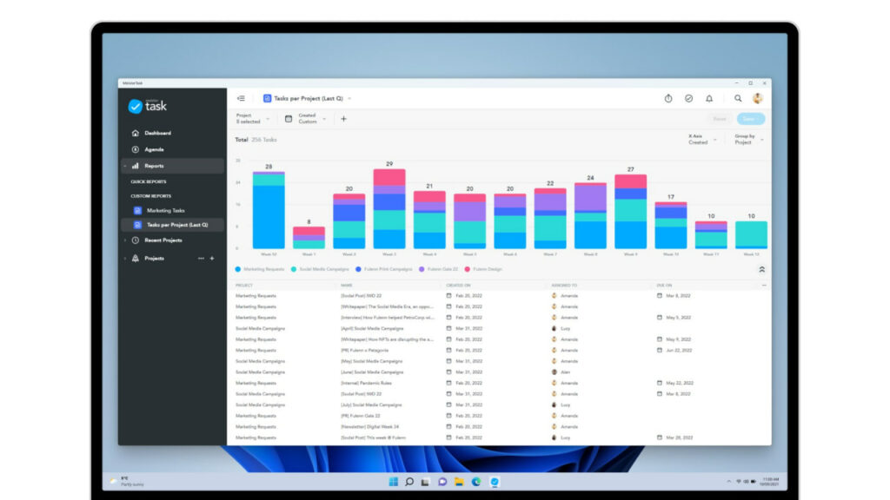Open task '[April] Social Media Campaigns'
Viewport: 890px width, 500px height.
(372, 328)
